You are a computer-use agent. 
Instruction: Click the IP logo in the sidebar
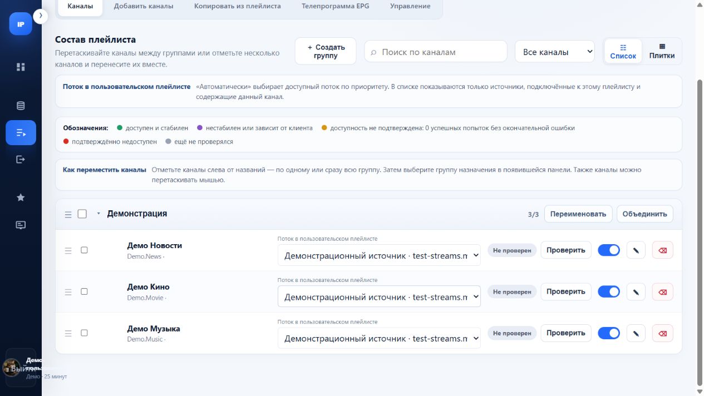tap(21, 24)
